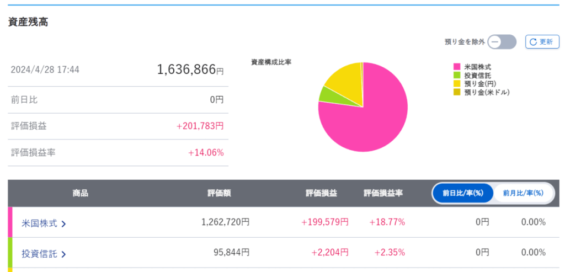Select 前日比/率(%) segmented option
Screen dimensions: 565x272
click(462, 193)
